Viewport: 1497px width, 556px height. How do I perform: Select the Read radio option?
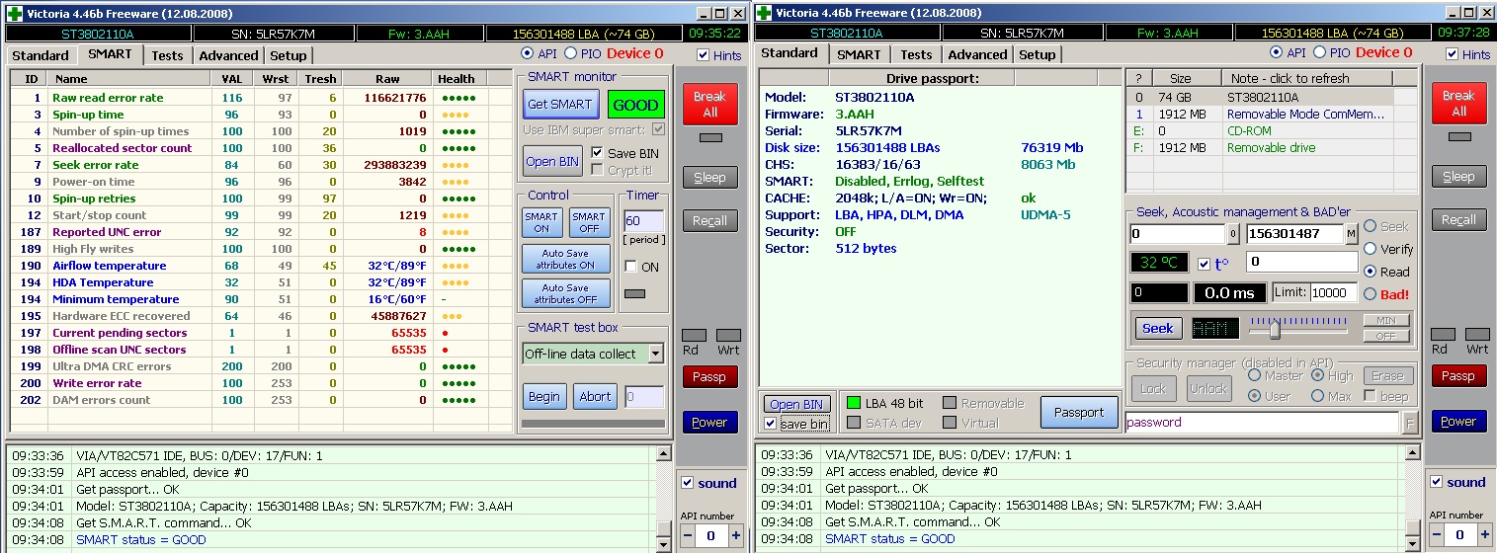(1370, 272)
